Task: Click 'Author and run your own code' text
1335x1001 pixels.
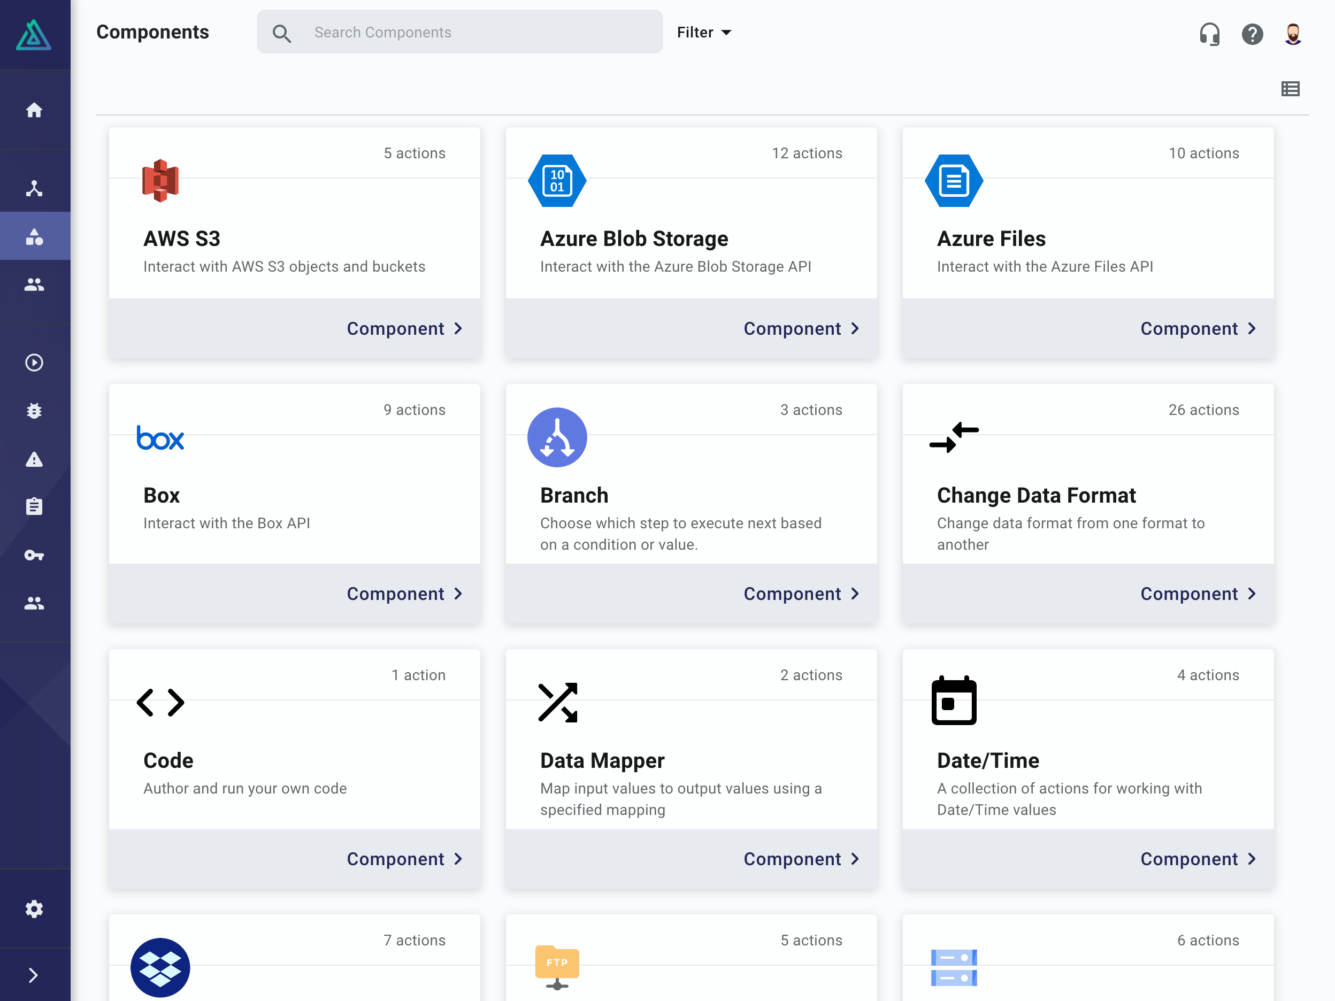Action: coord(245,789)
